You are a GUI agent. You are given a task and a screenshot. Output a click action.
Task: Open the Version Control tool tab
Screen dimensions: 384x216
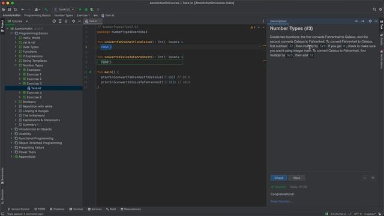coord(19,209)
